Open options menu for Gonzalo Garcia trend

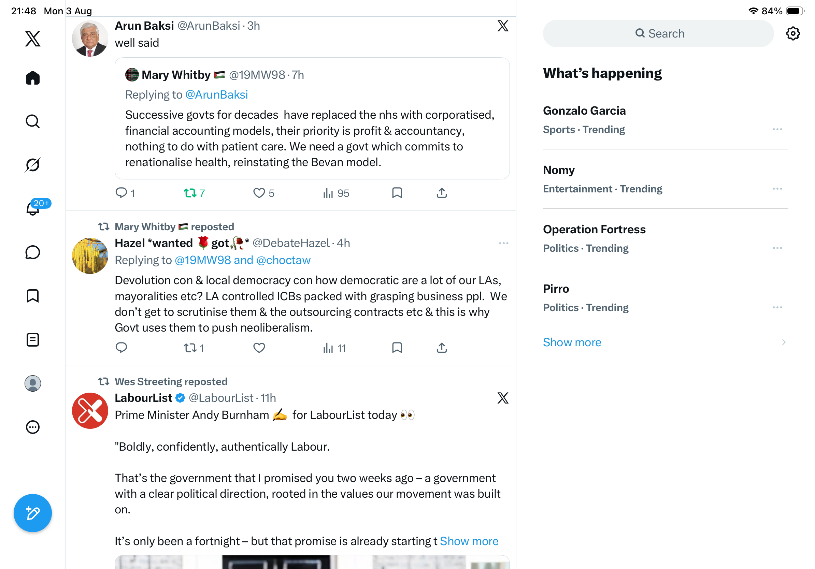pyautogui.click(x=777, y=130)
